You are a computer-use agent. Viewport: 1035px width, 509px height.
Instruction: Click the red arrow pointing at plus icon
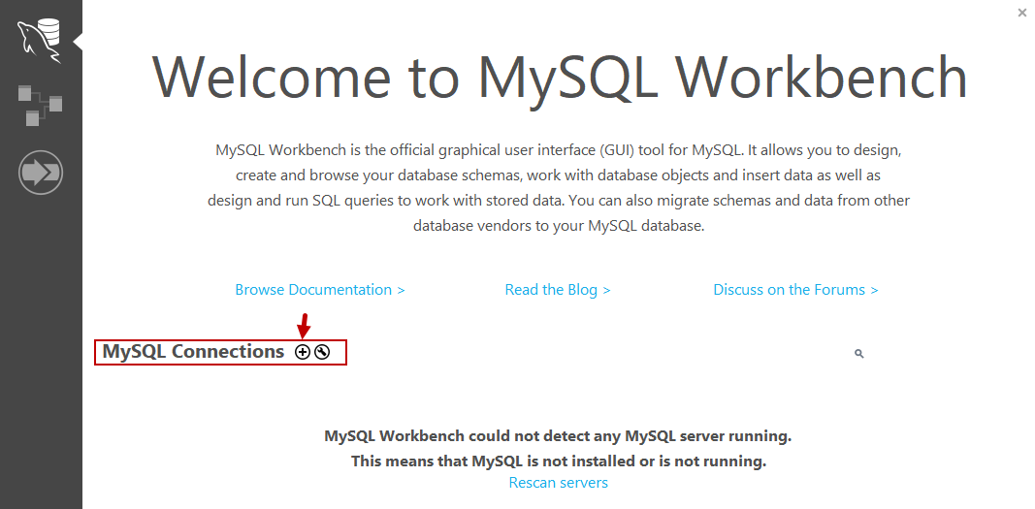304,326
